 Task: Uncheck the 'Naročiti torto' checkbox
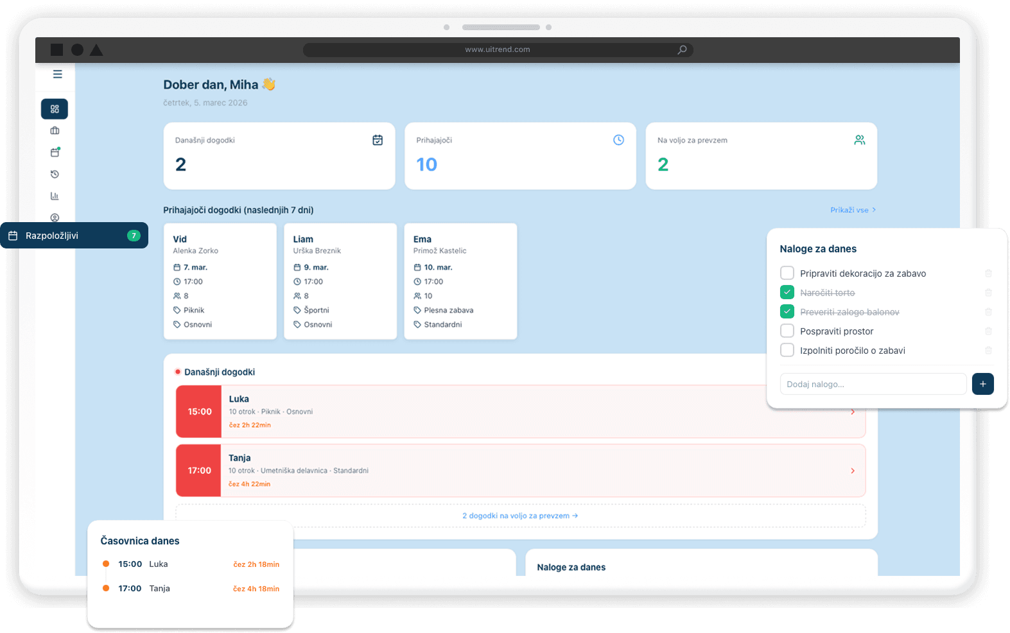click(787, 293)
